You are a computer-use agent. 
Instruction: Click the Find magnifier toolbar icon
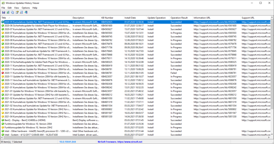click(x=21, y=12)
